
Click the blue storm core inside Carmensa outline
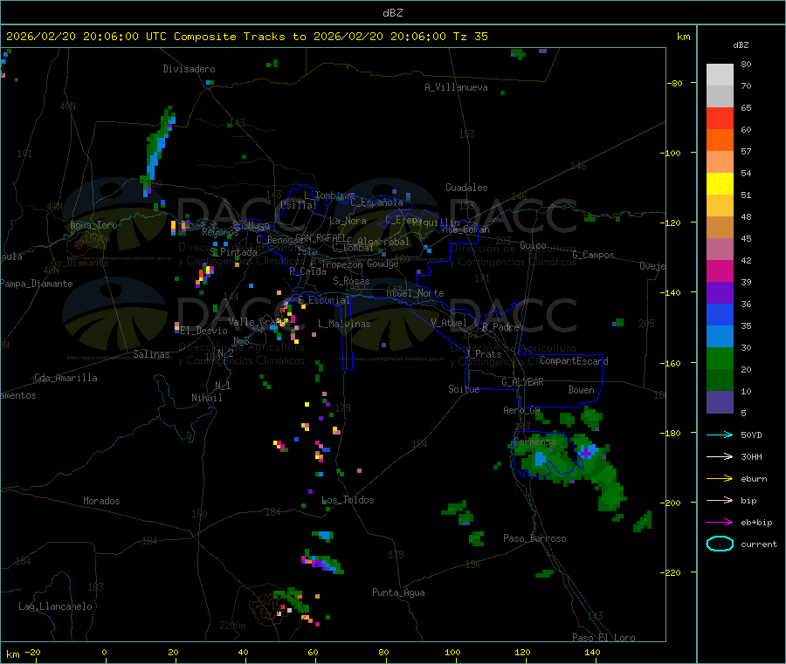[540, 459]
